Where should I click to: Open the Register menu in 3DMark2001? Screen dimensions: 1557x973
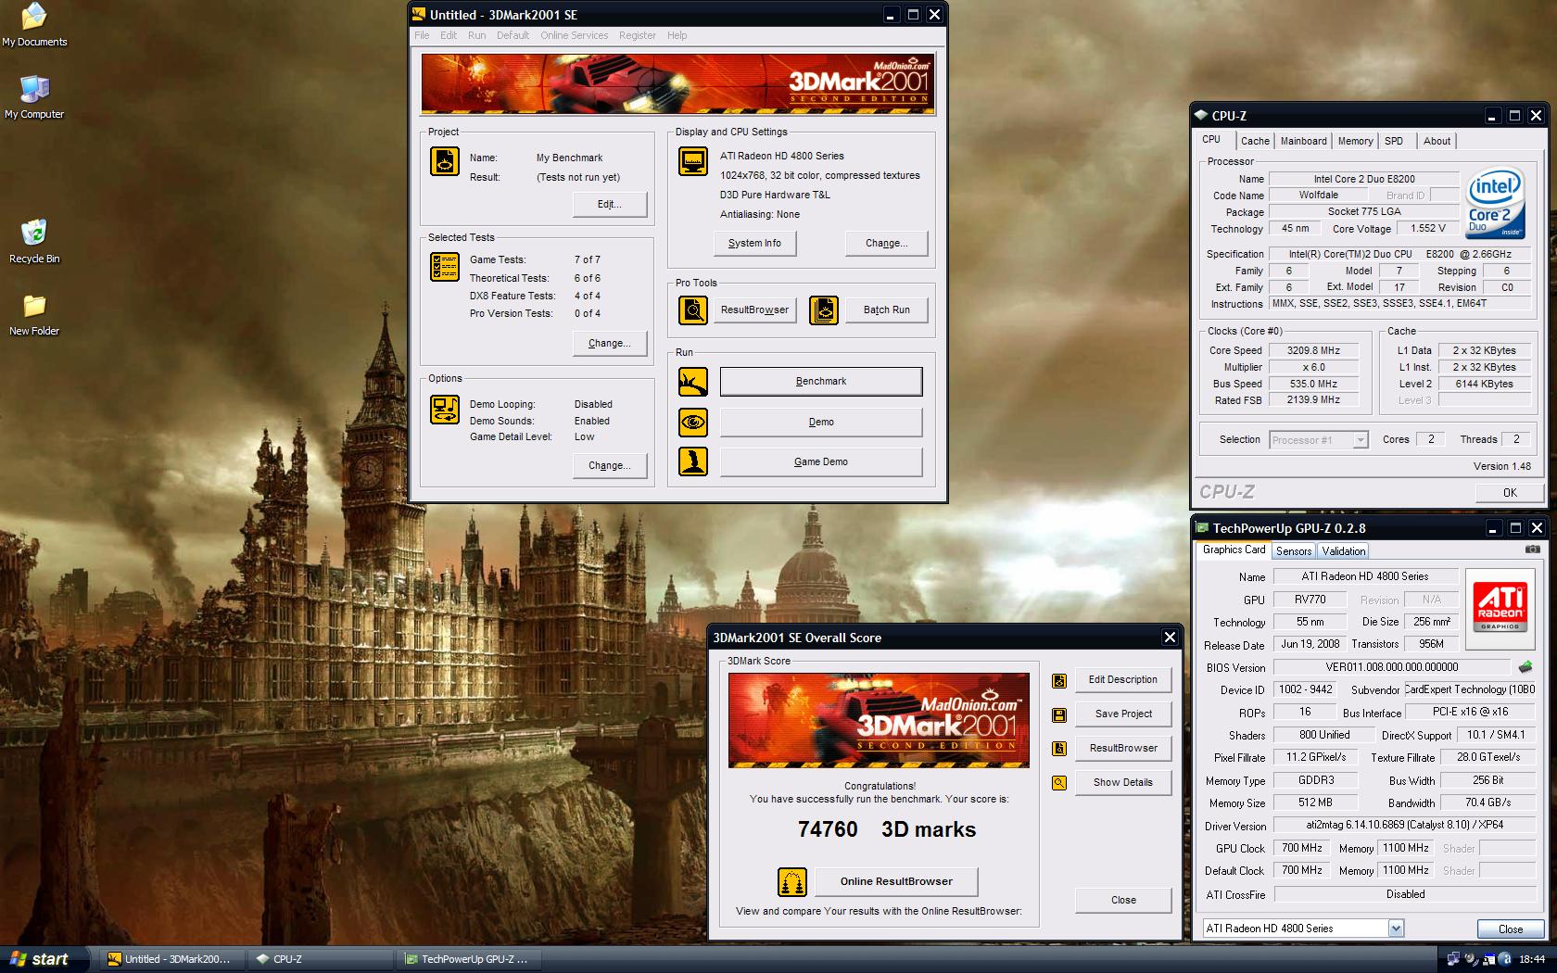pyautogui.click(x=638, y=35)
